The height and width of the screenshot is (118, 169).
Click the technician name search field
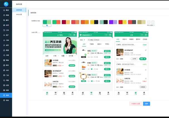[99, 40]
